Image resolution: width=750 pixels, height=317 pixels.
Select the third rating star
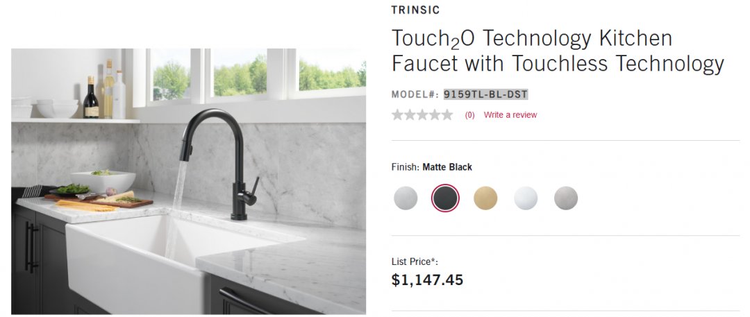422,114
